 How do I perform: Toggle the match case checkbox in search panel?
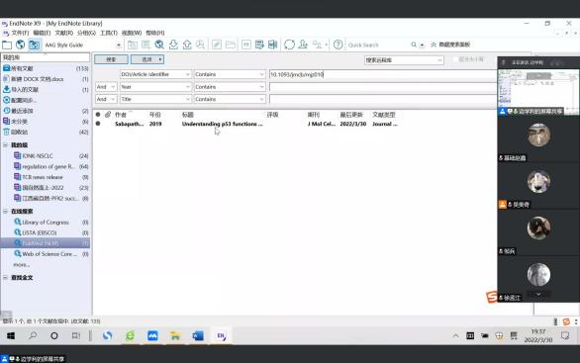pyautogui.click(x=456, y=59)
